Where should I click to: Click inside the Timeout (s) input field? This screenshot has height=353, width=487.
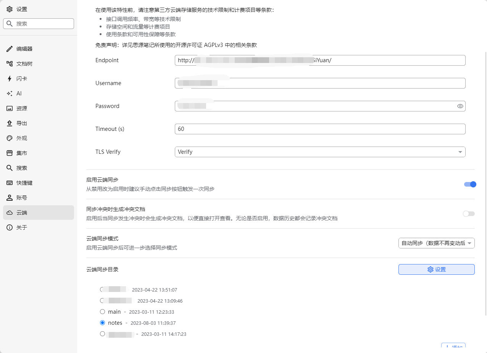(320, 129)
